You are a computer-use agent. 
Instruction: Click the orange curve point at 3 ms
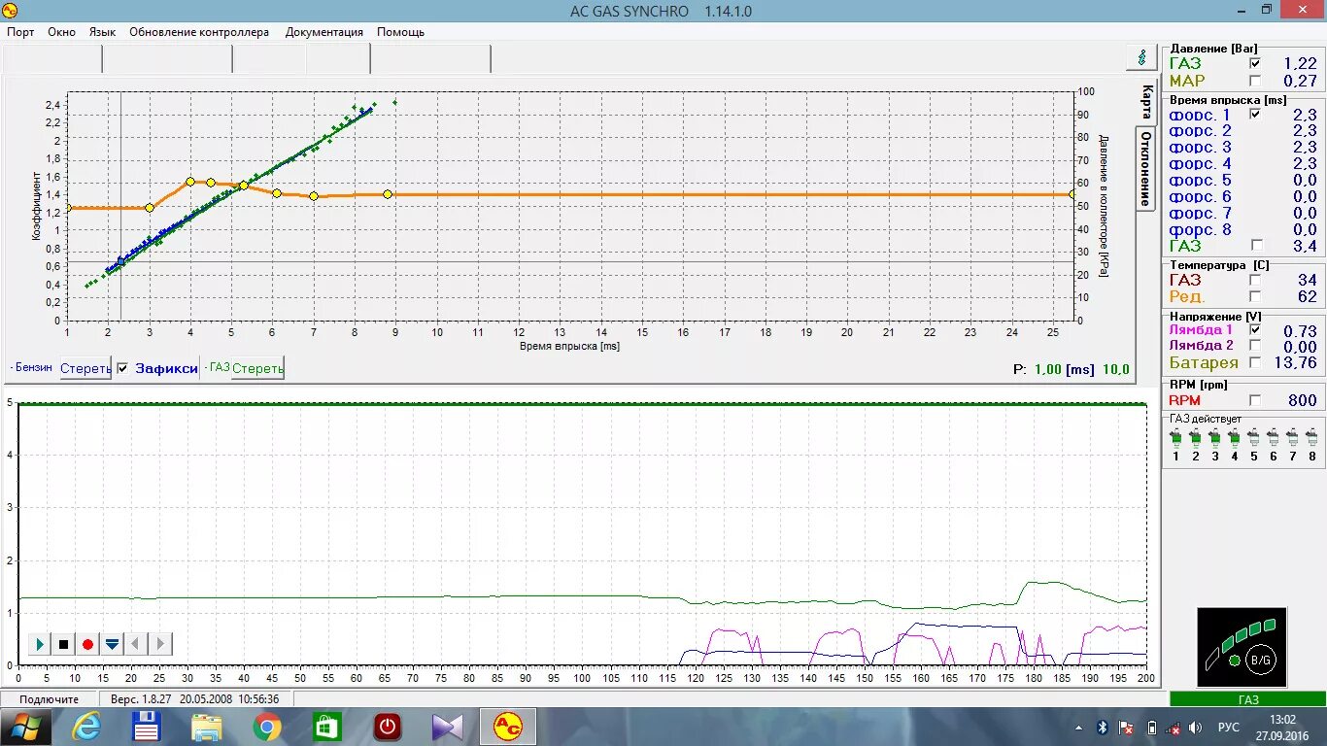pyautogui.click(x=150, y=208)
